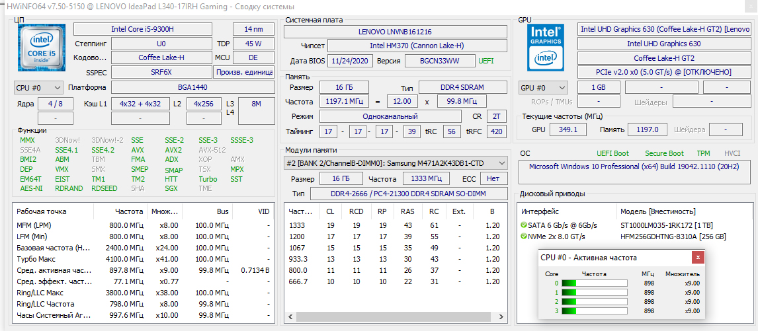Select the 1333 memory timing row

click(396, 225)
